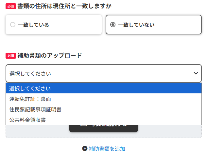This screenshot has height=153, width=208.
Task: Click the partially hidden dark photo select button
Action: [x=104, y=128]
